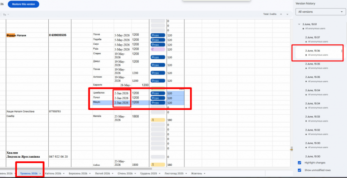Viewport: 347px width, 178px height.
Task: Open the Січень 2026 tab arrow menu
Action: click(x=135, y=173)
